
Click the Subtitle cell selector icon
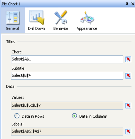pyautogui.click(x=128, y=76)
